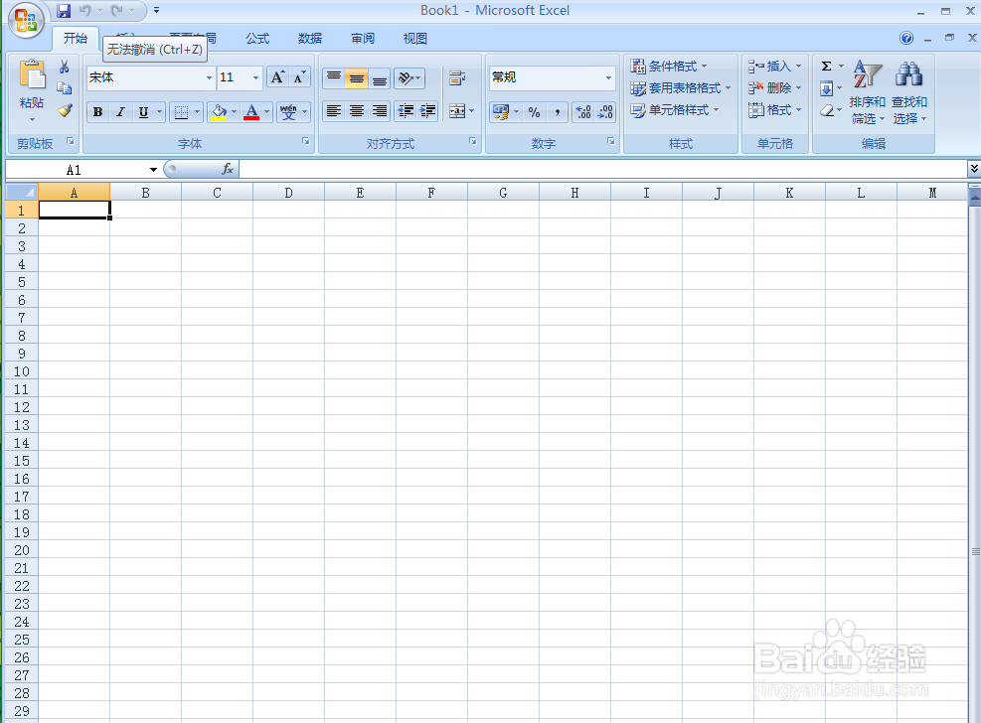Switch to the 开始 Home tab
Image resolution: width=981 pixels, height=723 pixels.
pos(76,38)
